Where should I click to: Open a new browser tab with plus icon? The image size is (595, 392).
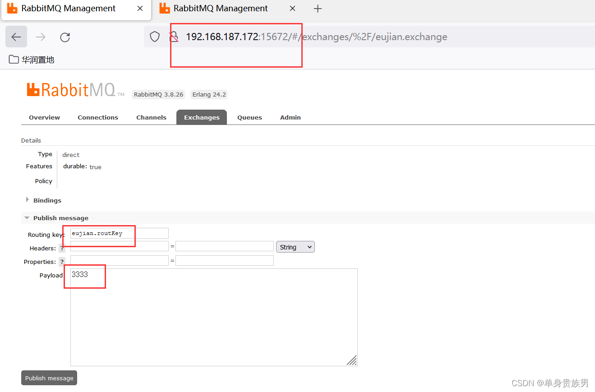coord(318,8)
